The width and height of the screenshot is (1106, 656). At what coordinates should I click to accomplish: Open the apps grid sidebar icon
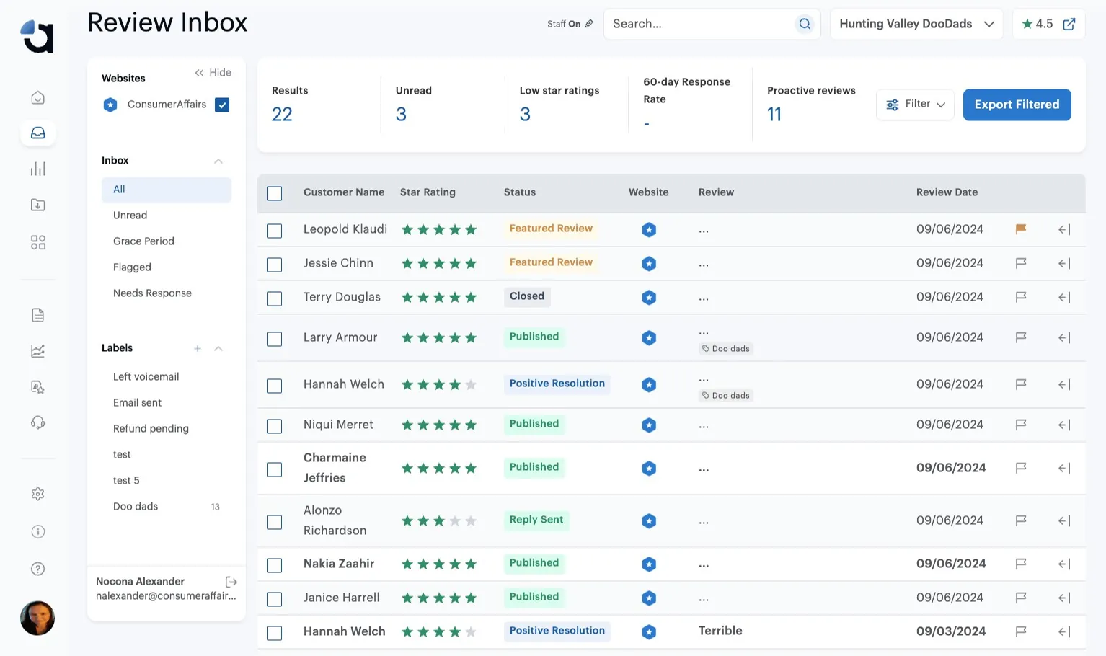tap(38, 242)
